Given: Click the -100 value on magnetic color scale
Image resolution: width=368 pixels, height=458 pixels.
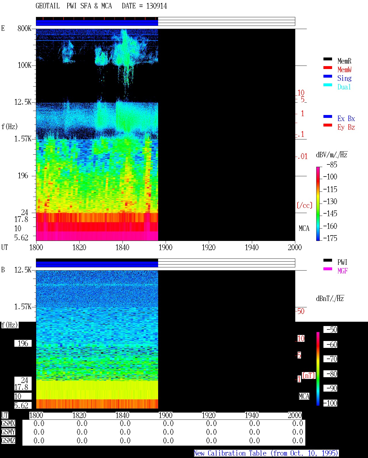Looking at the screenshot, I should pyautogui.click(x=330, y=403).
